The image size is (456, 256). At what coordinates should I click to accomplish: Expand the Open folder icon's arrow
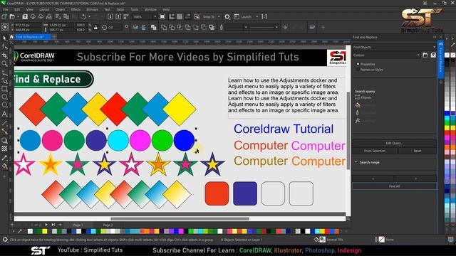coord(17,16)
